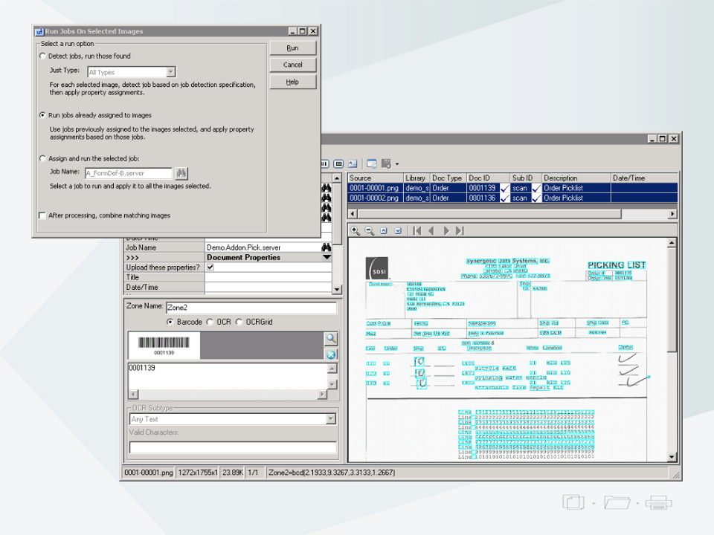Click the form image toolbar icon
This screenshot has height=535, width=714.
pos(353,163)
